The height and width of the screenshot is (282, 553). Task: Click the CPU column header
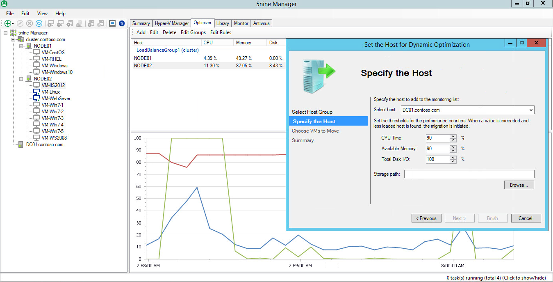coord(217,43)
